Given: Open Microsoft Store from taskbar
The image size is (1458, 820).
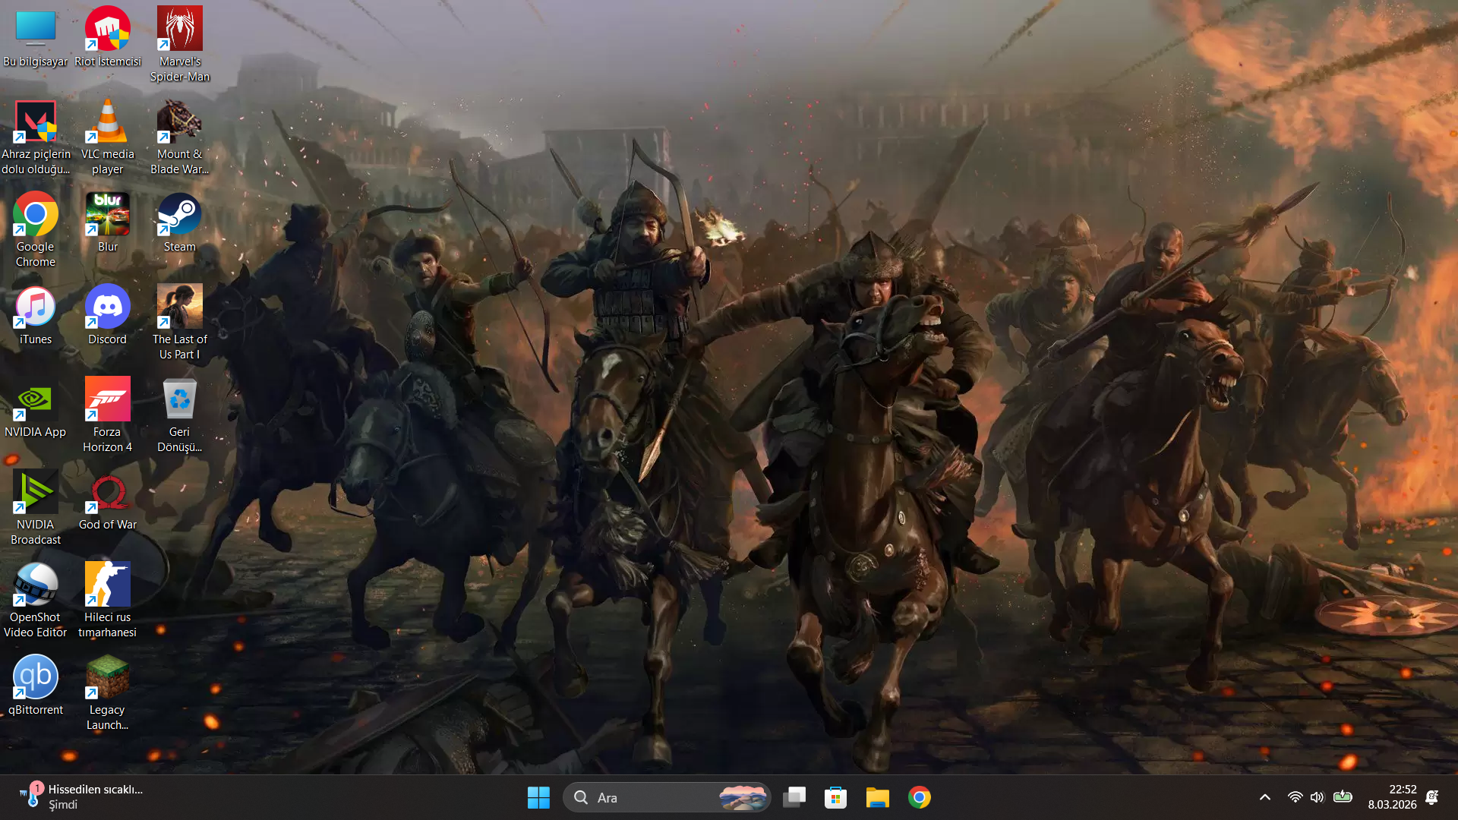Looking at the screenshot, I should tap(835, 797).
